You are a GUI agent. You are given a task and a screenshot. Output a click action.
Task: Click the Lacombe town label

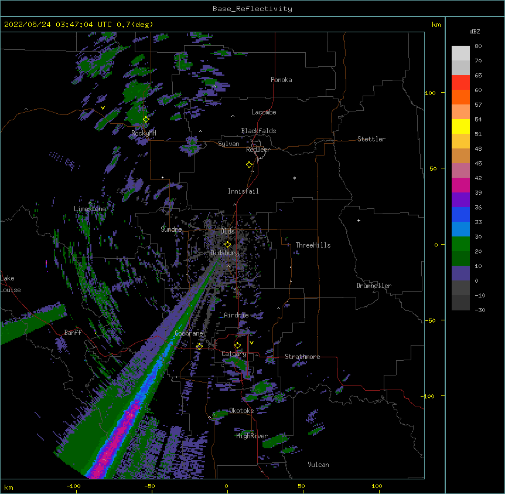click(x=264, y=112)
